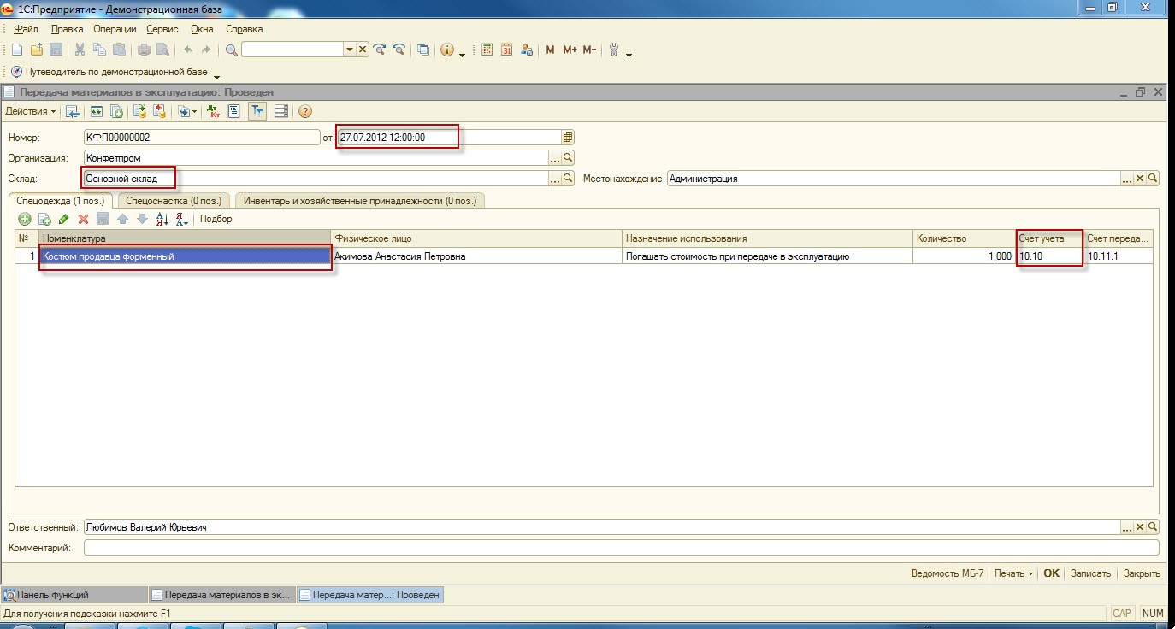Click the M memory button
Viewport: 1175px width, 629px height.
(x=551, y=50)
